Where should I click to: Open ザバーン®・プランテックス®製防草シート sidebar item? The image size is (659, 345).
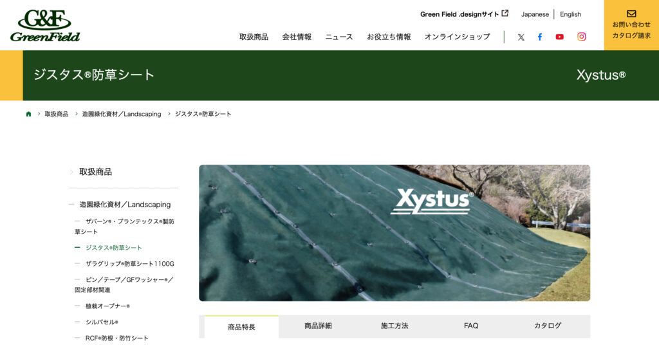pos(124,227)
